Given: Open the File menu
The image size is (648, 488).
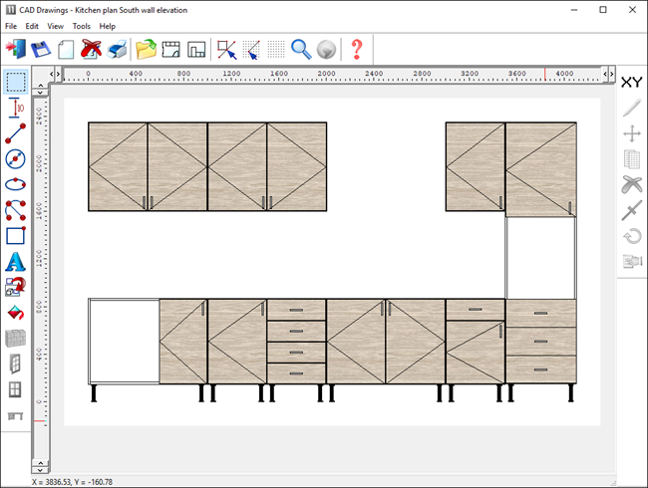Looking at the screenshot, I should click(12, 26).
